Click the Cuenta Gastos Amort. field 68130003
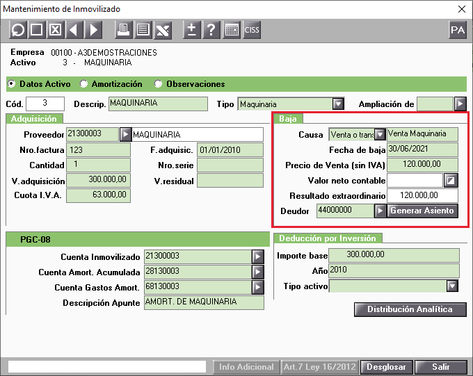Screen dimensions: 473x376 click(198, 287)
